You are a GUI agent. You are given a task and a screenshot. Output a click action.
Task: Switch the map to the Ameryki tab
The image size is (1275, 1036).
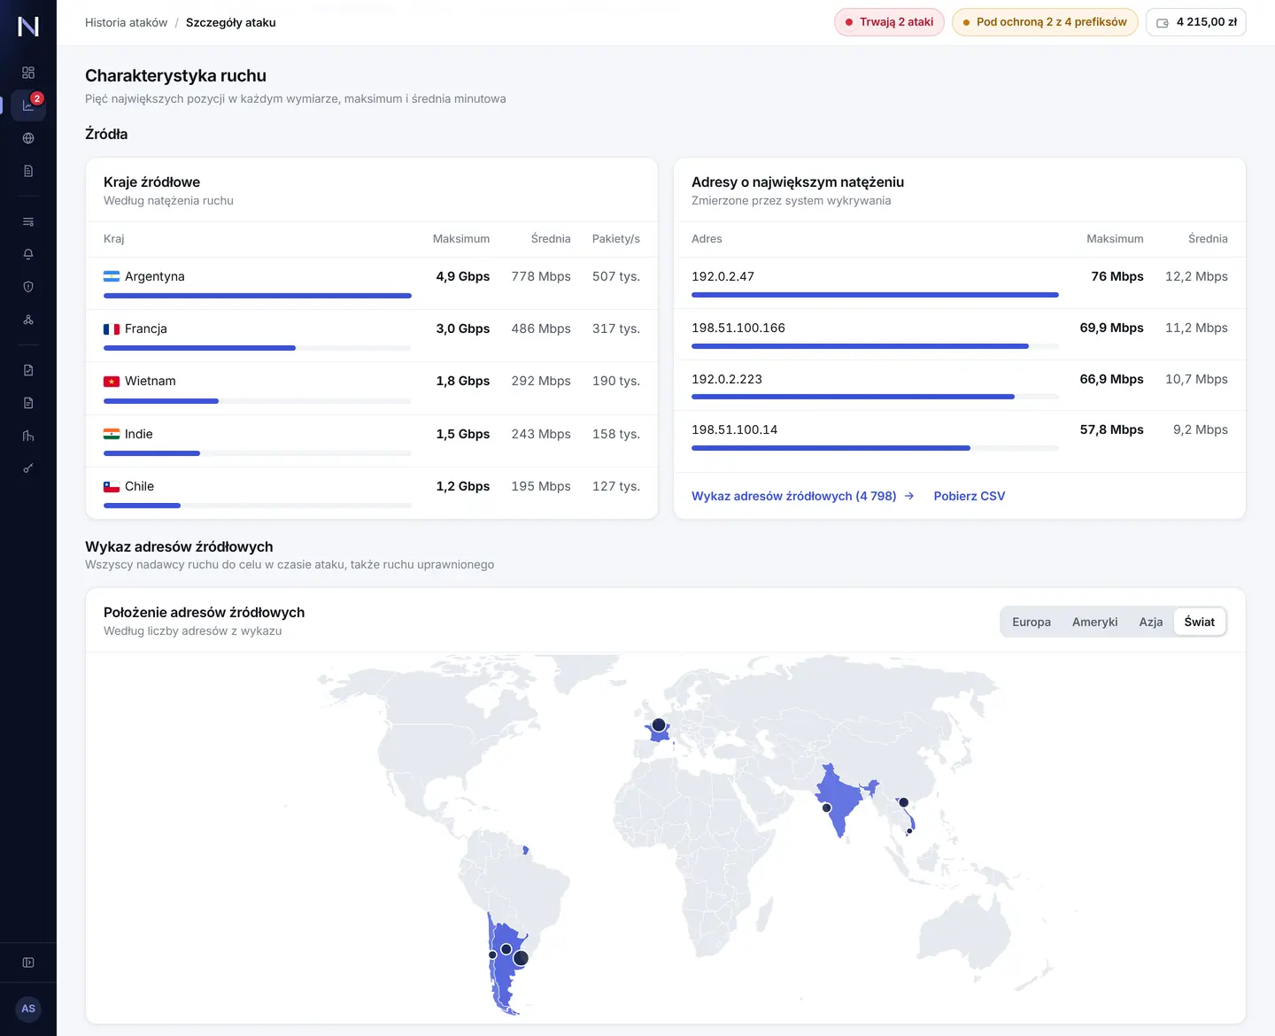point(1095,622)
